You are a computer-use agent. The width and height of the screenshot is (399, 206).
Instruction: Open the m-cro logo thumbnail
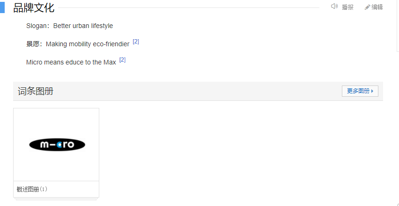(56, 145)
